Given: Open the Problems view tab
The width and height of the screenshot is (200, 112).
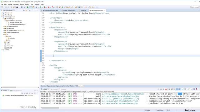Looking at the screenshot, I should click(x=62, y=89).
